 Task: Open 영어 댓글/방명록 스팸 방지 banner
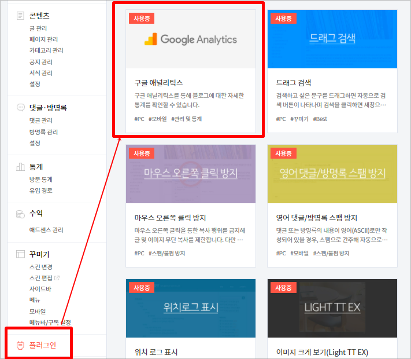[x=332, y=174]
